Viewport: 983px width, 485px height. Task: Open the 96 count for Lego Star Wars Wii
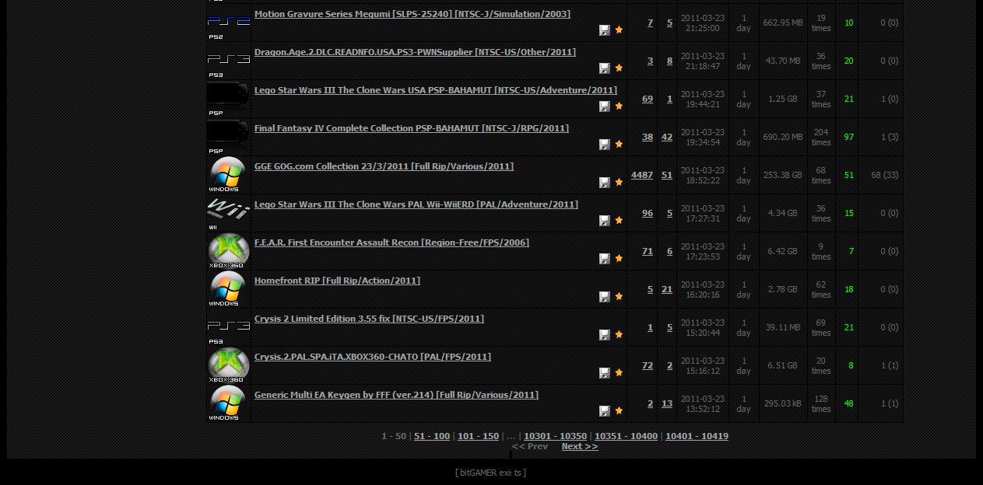(x=648, y=213)
